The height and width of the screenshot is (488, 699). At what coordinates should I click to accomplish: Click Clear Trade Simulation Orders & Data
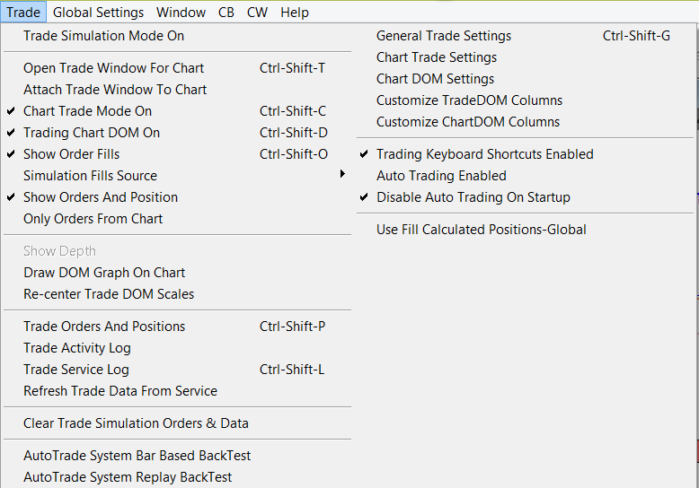[x=136, y=423]
